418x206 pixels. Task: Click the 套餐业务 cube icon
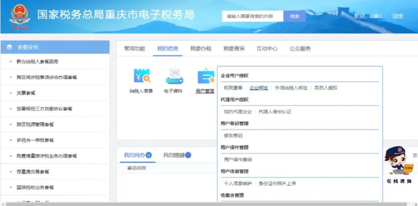pos(9,47)
